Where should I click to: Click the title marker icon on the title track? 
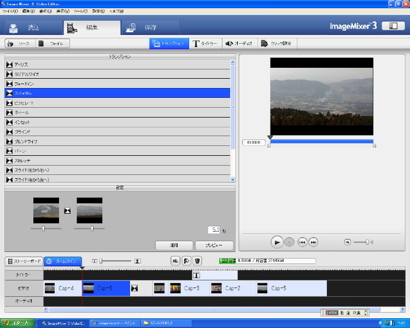196,276
